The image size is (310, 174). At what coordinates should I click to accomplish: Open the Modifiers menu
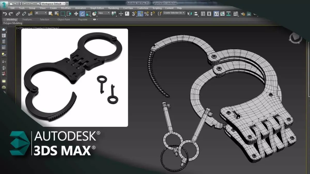[66, 8]
